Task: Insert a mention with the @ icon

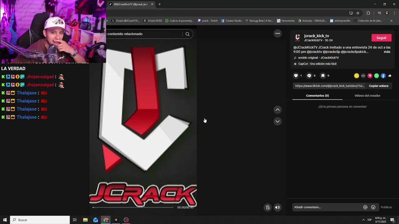Action: pyautogui.click(x=365, y=207)
